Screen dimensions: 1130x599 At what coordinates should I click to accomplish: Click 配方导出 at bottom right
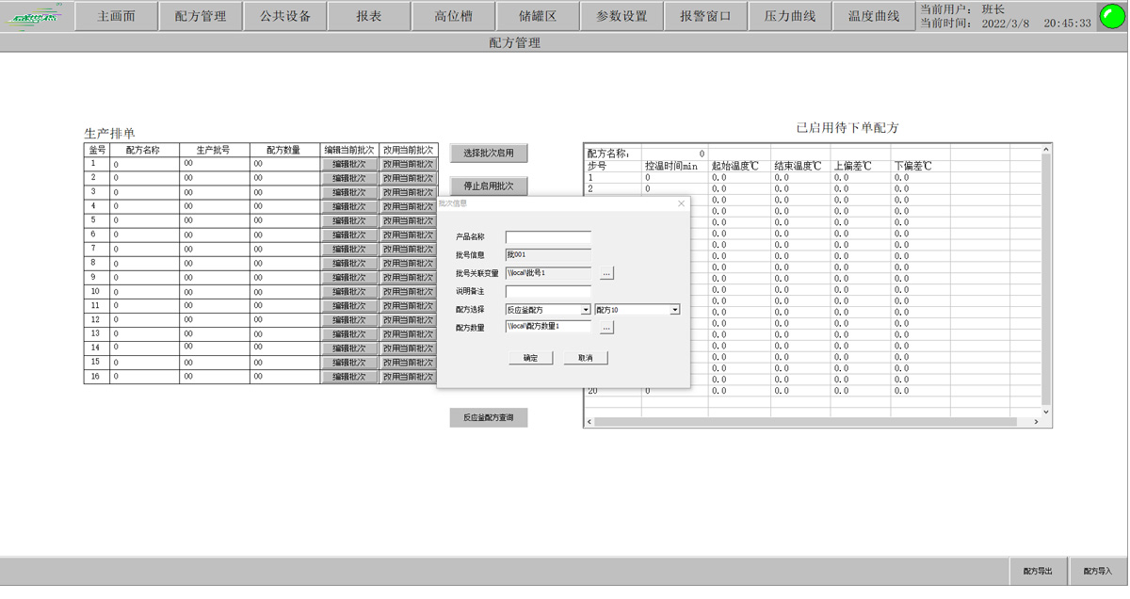click(1038, 572)
